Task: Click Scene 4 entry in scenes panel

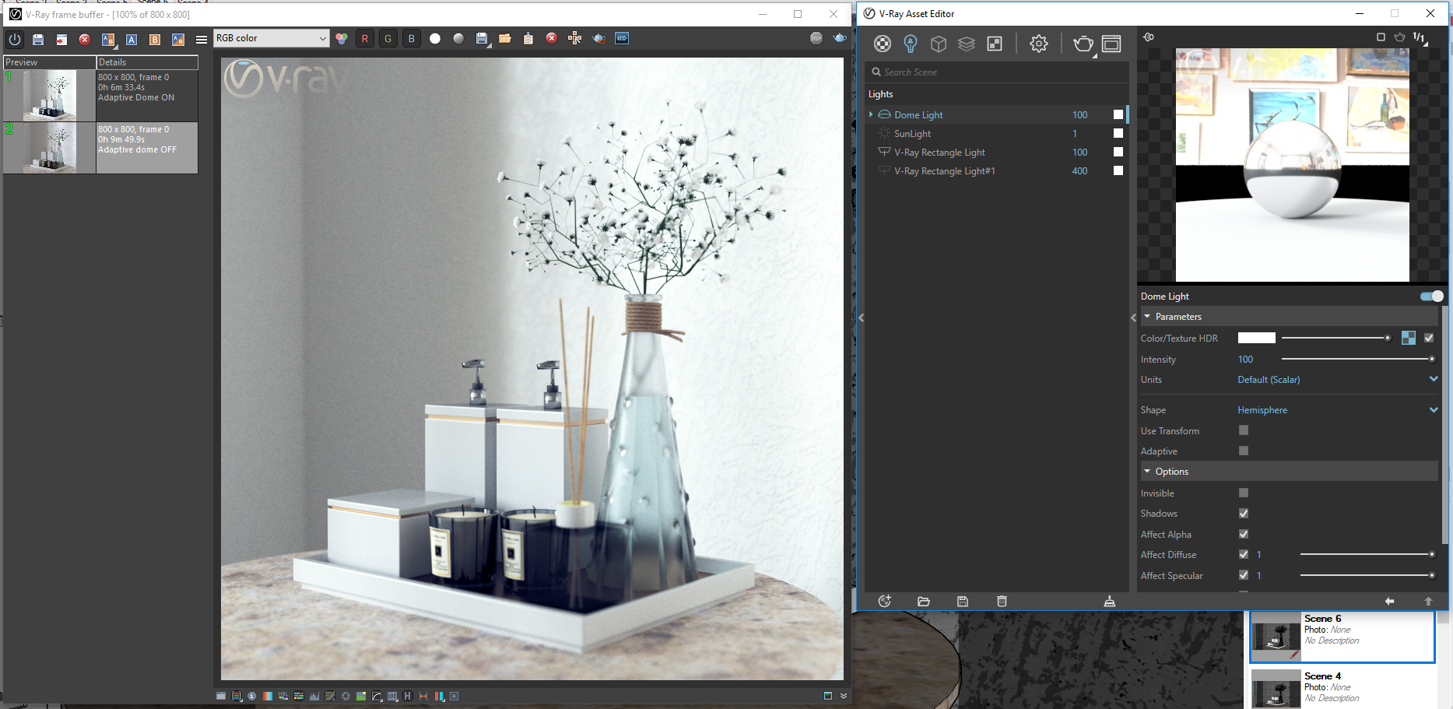Action: coord(1342,688)
